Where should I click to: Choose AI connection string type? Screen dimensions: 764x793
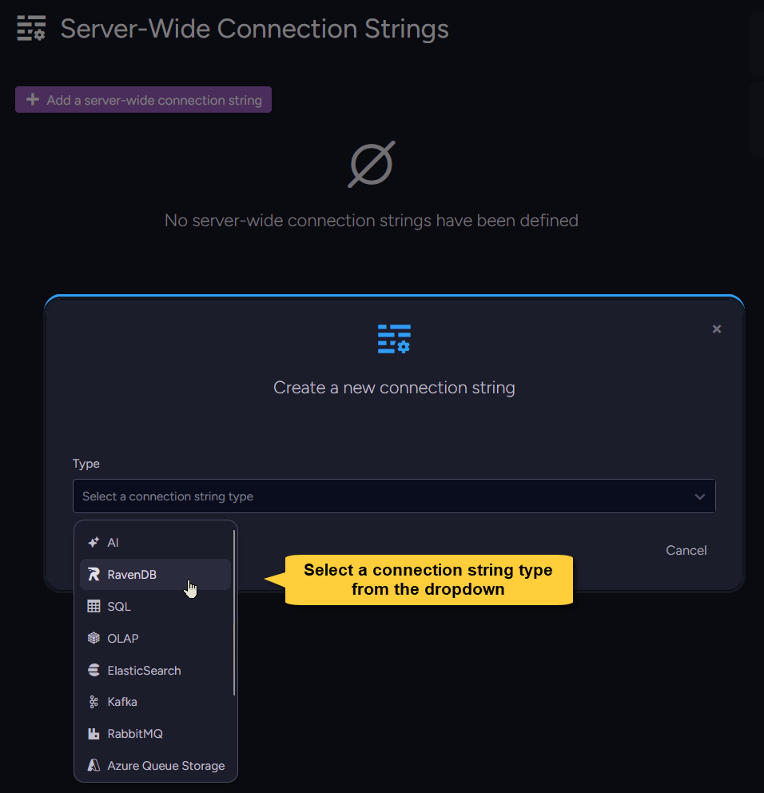155,543
